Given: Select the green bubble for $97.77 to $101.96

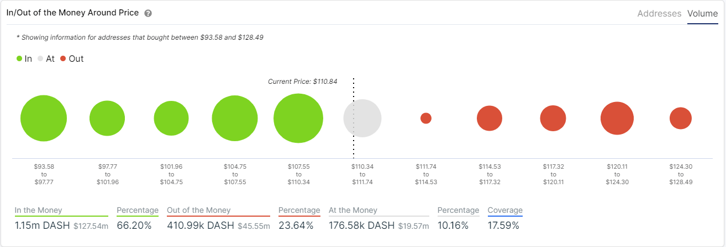Looking at the screenshot, I should (x=107, y=119).
